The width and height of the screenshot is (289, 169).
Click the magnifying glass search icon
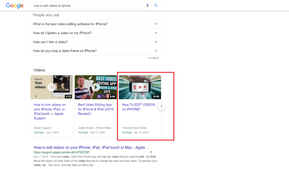[156, 6]
